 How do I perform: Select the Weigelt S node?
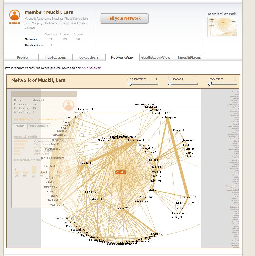tap(148, 148)
